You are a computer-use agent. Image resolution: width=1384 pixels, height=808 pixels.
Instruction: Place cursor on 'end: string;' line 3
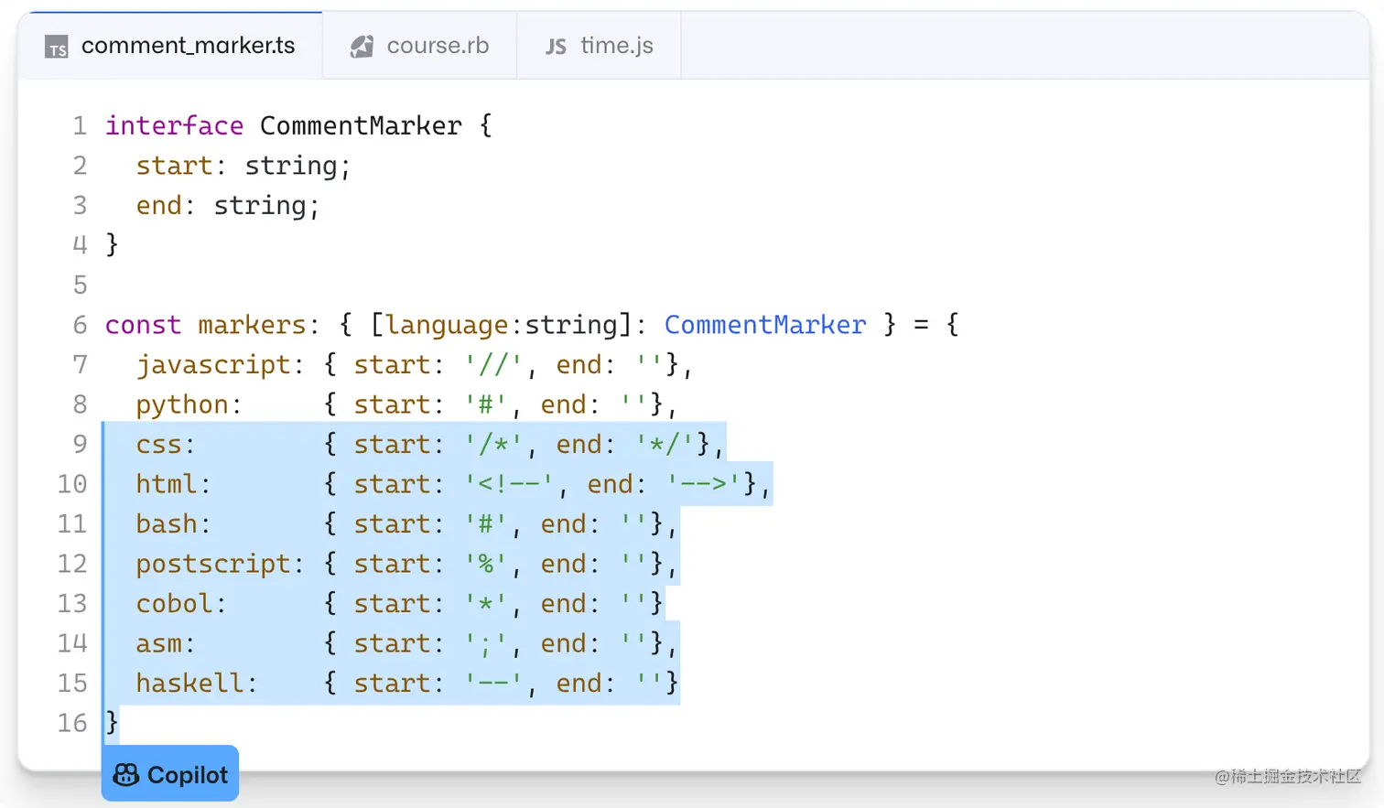point(228,206)
